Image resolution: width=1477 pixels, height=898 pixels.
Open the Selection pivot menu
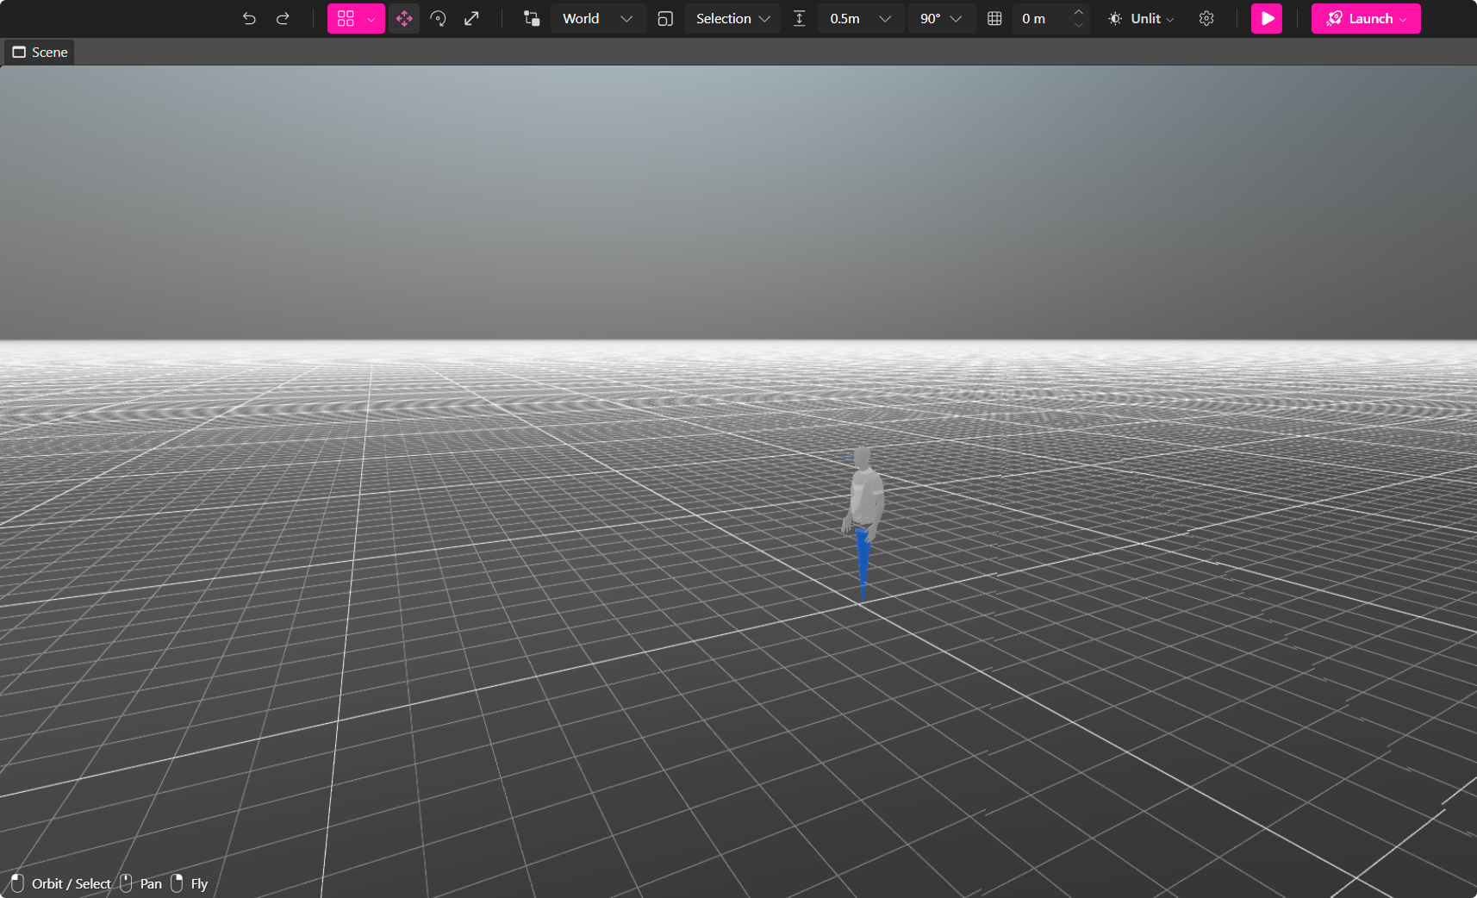[731, 18]
